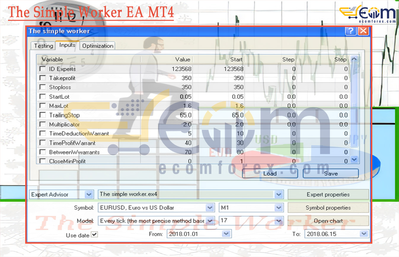This screenshot has height=257, width=399.
Task: Expand the Expert Advisor type dropdown
Action: (x=89, y=195)
